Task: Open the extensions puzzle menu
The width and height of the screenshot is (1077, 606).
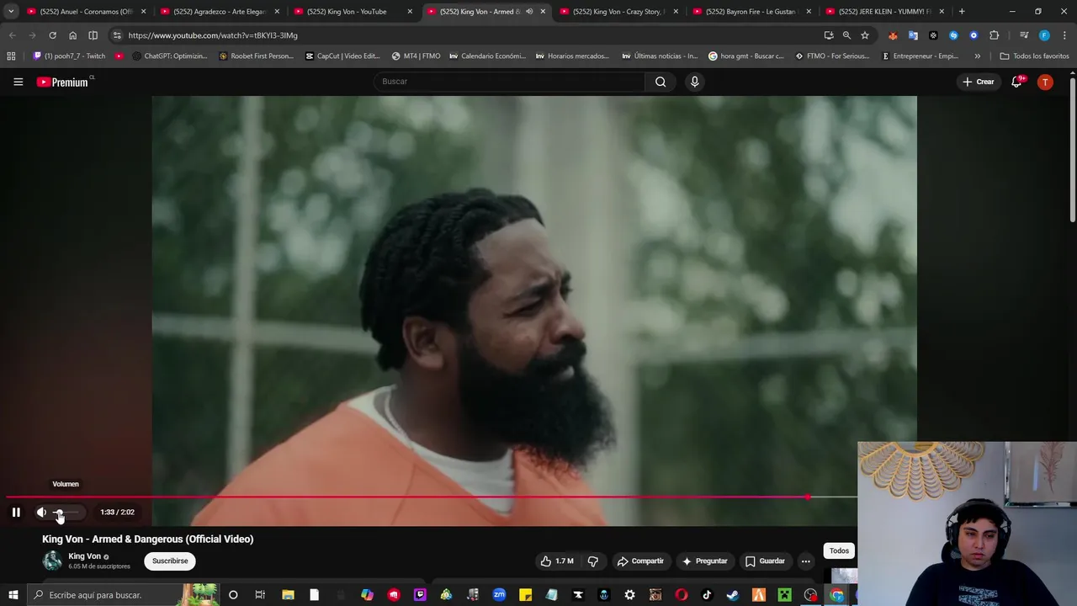Action: (994, 35)
